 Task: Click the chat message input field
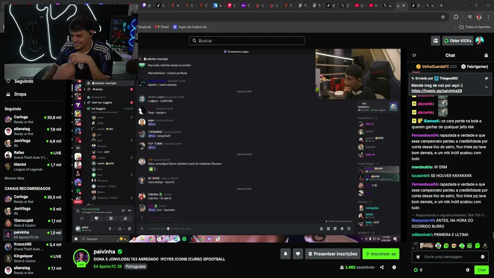coord(450,257)
